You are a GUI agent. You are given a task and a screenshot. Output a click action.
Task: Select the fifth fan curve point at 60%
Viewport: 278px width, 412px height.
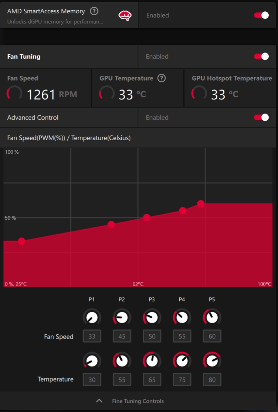(x=201, y=204)
